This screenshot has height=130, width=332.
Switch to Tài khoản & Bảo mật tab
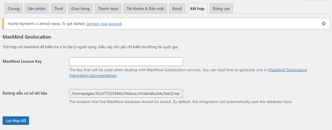pos(145,9)
